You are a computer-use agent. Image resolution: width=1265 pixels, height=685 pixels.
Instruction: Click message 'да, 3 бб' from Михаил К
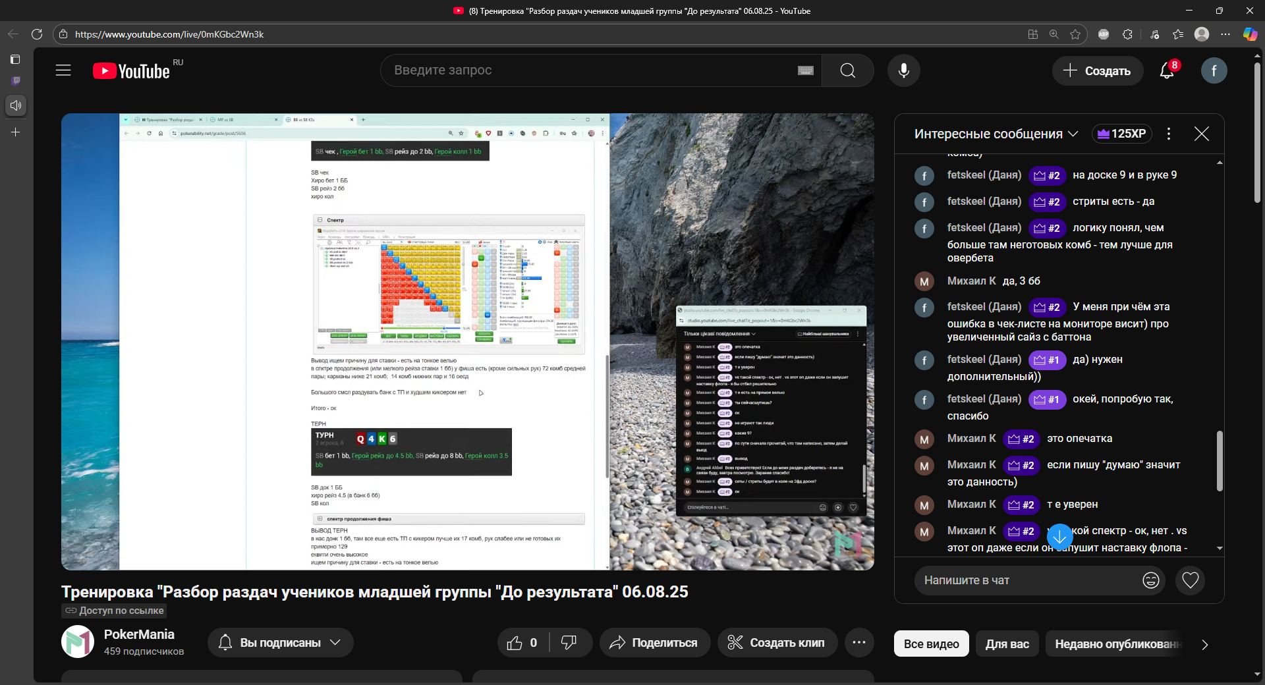point(1021,281)
